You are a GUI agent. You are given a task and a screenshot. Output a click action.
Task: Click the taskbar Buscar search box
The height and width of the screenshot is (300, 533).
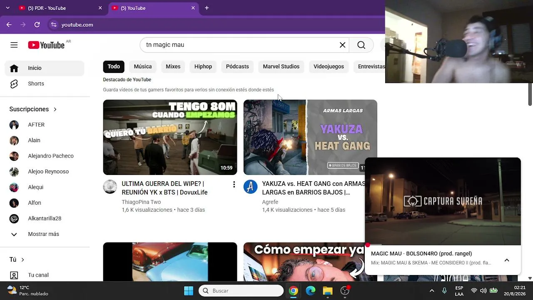coord(241,291)
